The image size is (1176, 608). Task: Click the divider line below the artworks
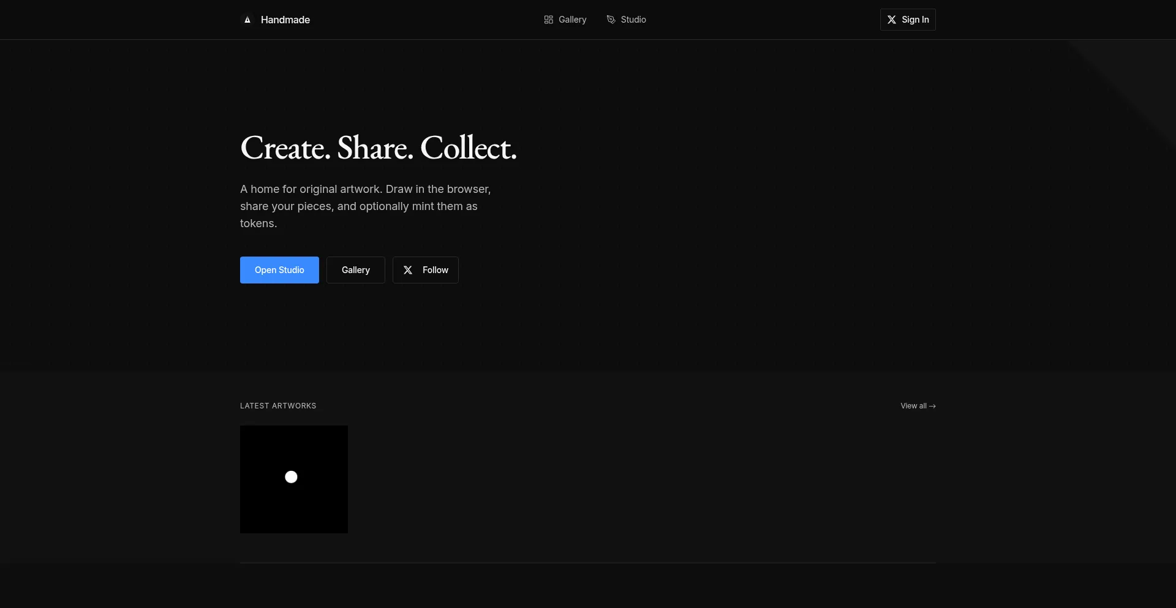click(588, 563)
